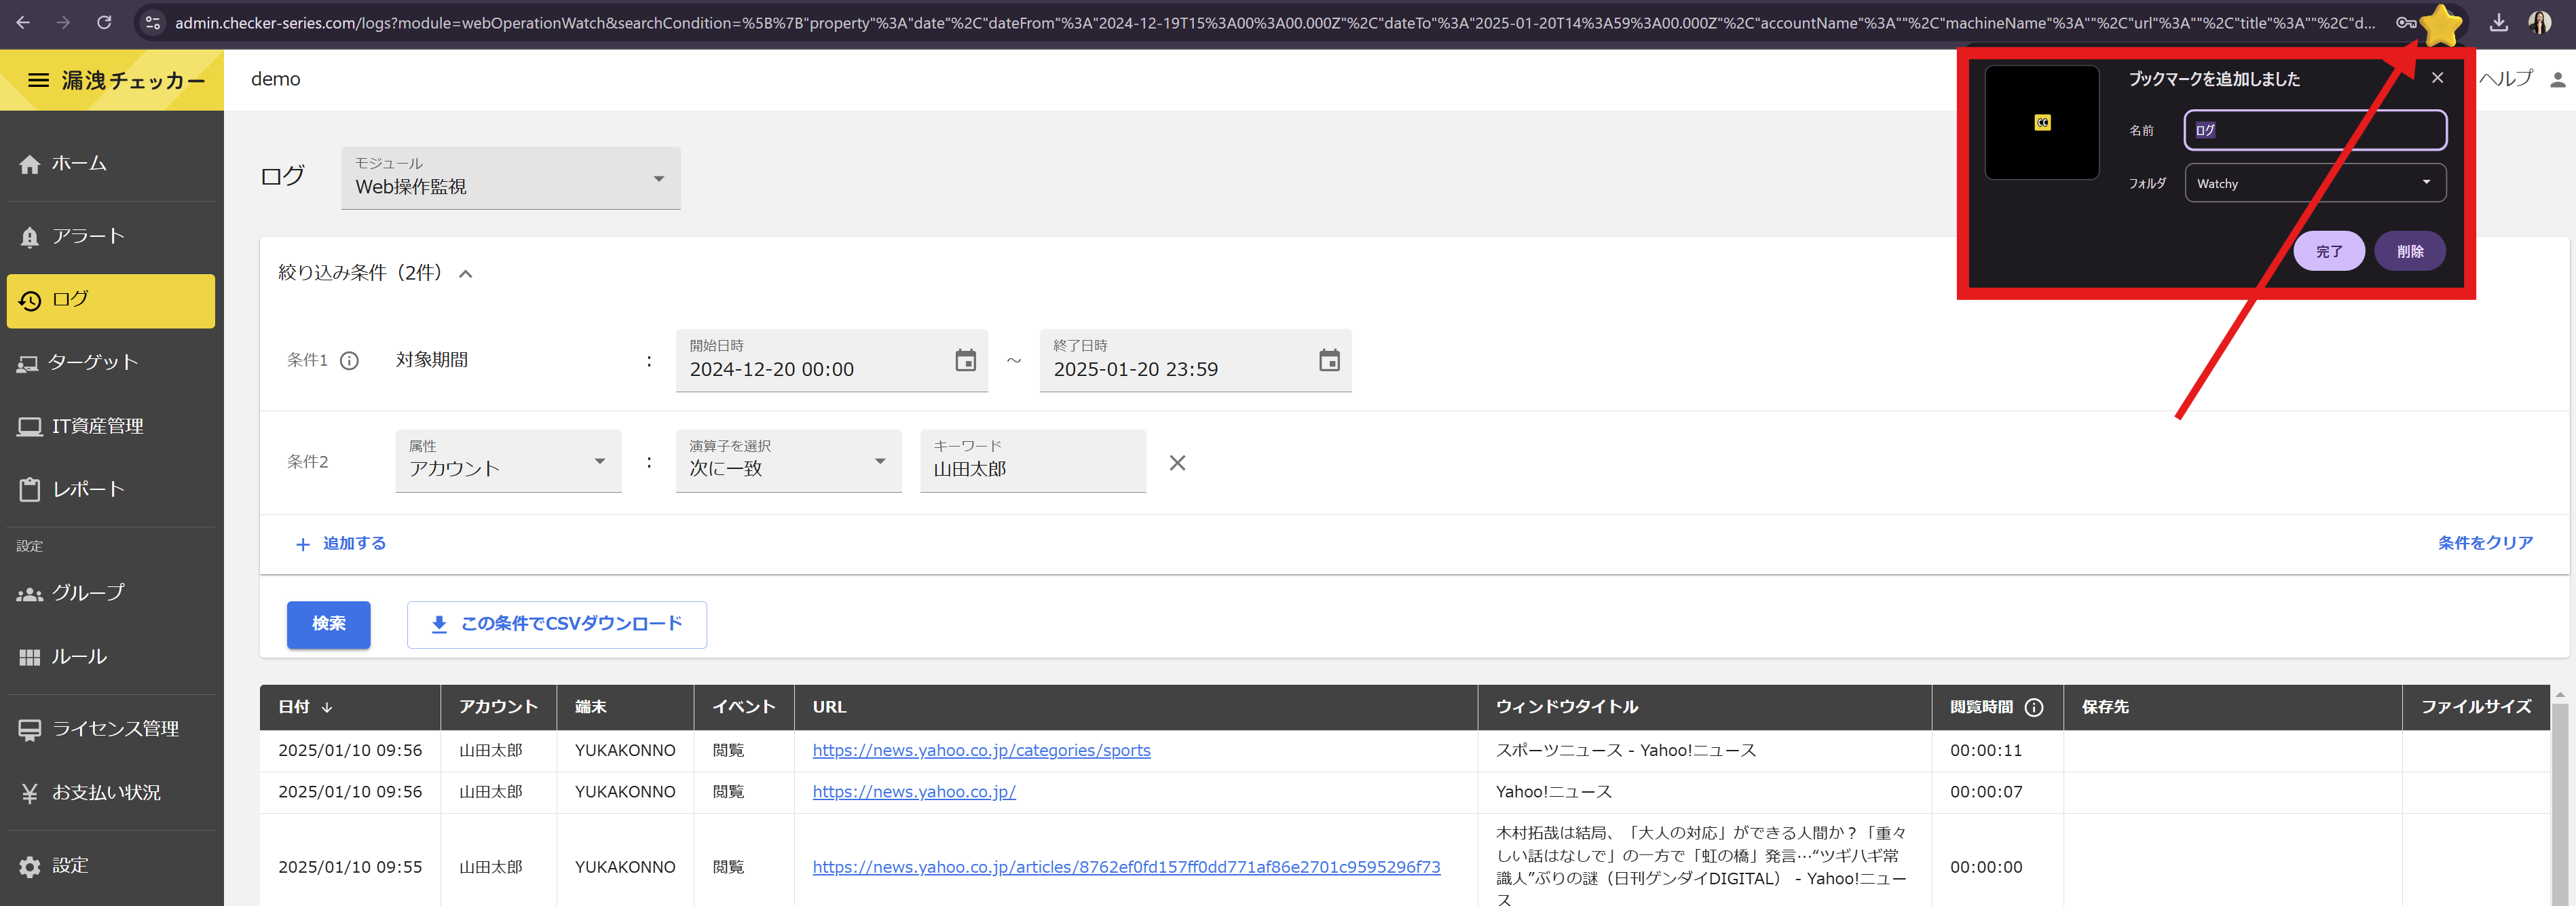Open browser downloads icon
Screen dimensions: 2576x906
coord(2498,22)
